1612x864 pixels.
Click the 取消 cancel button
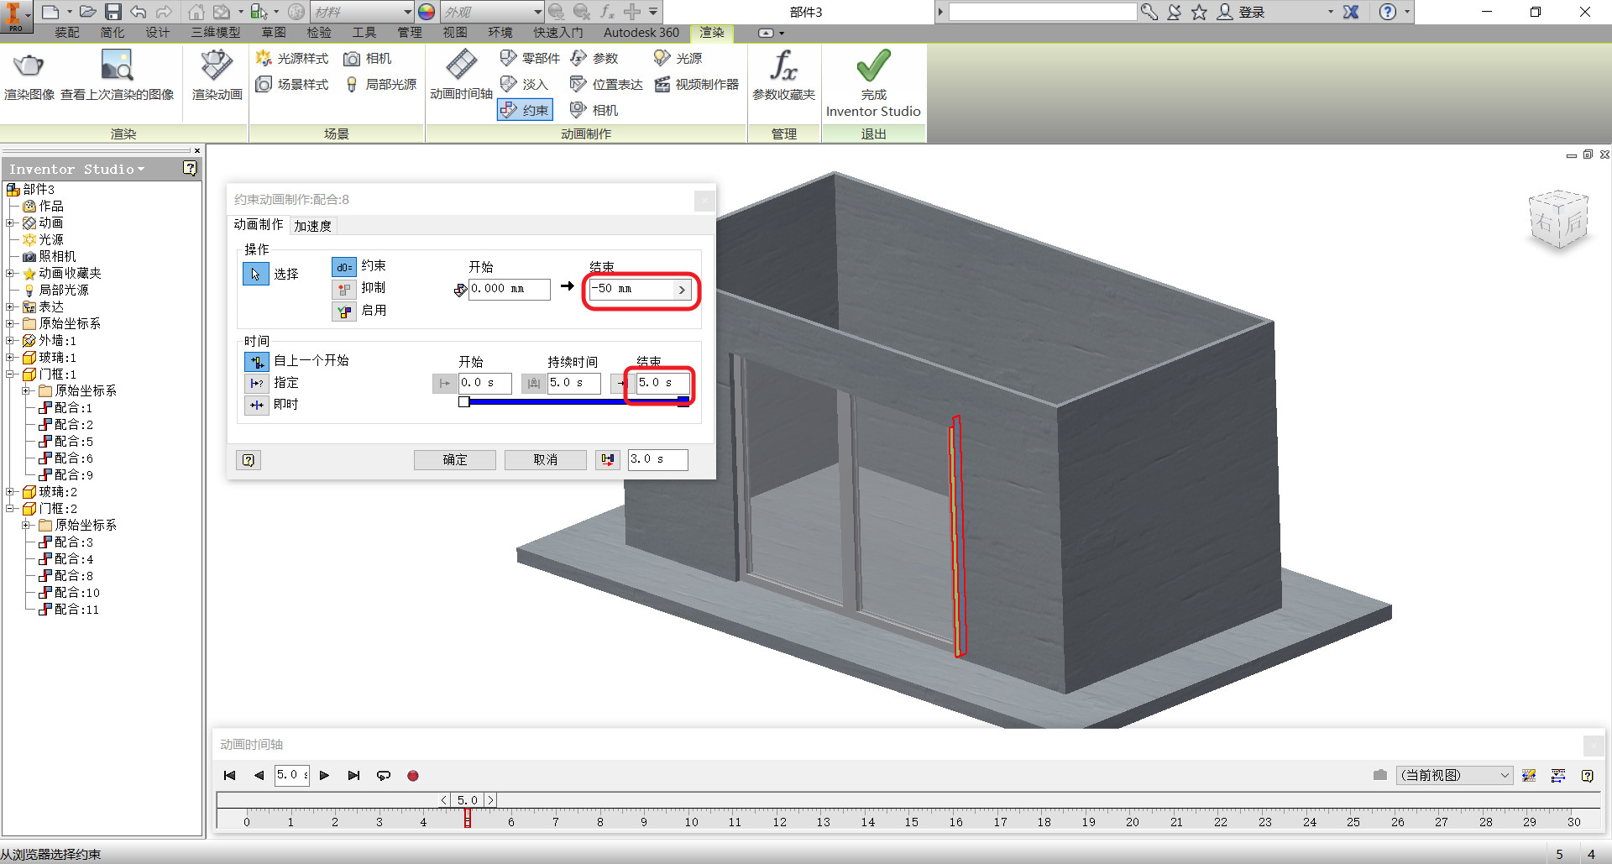pyautogui.click(x=545, y=459)
